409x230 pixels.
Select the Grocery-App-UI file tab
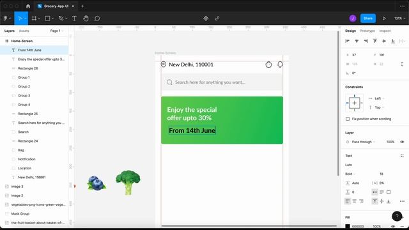click(56, 6)
